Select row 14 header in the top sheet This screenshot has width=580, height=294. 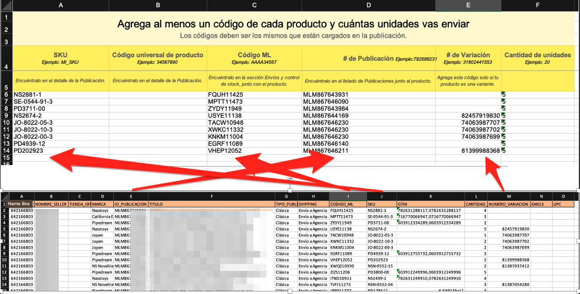(x=6, y=151)
